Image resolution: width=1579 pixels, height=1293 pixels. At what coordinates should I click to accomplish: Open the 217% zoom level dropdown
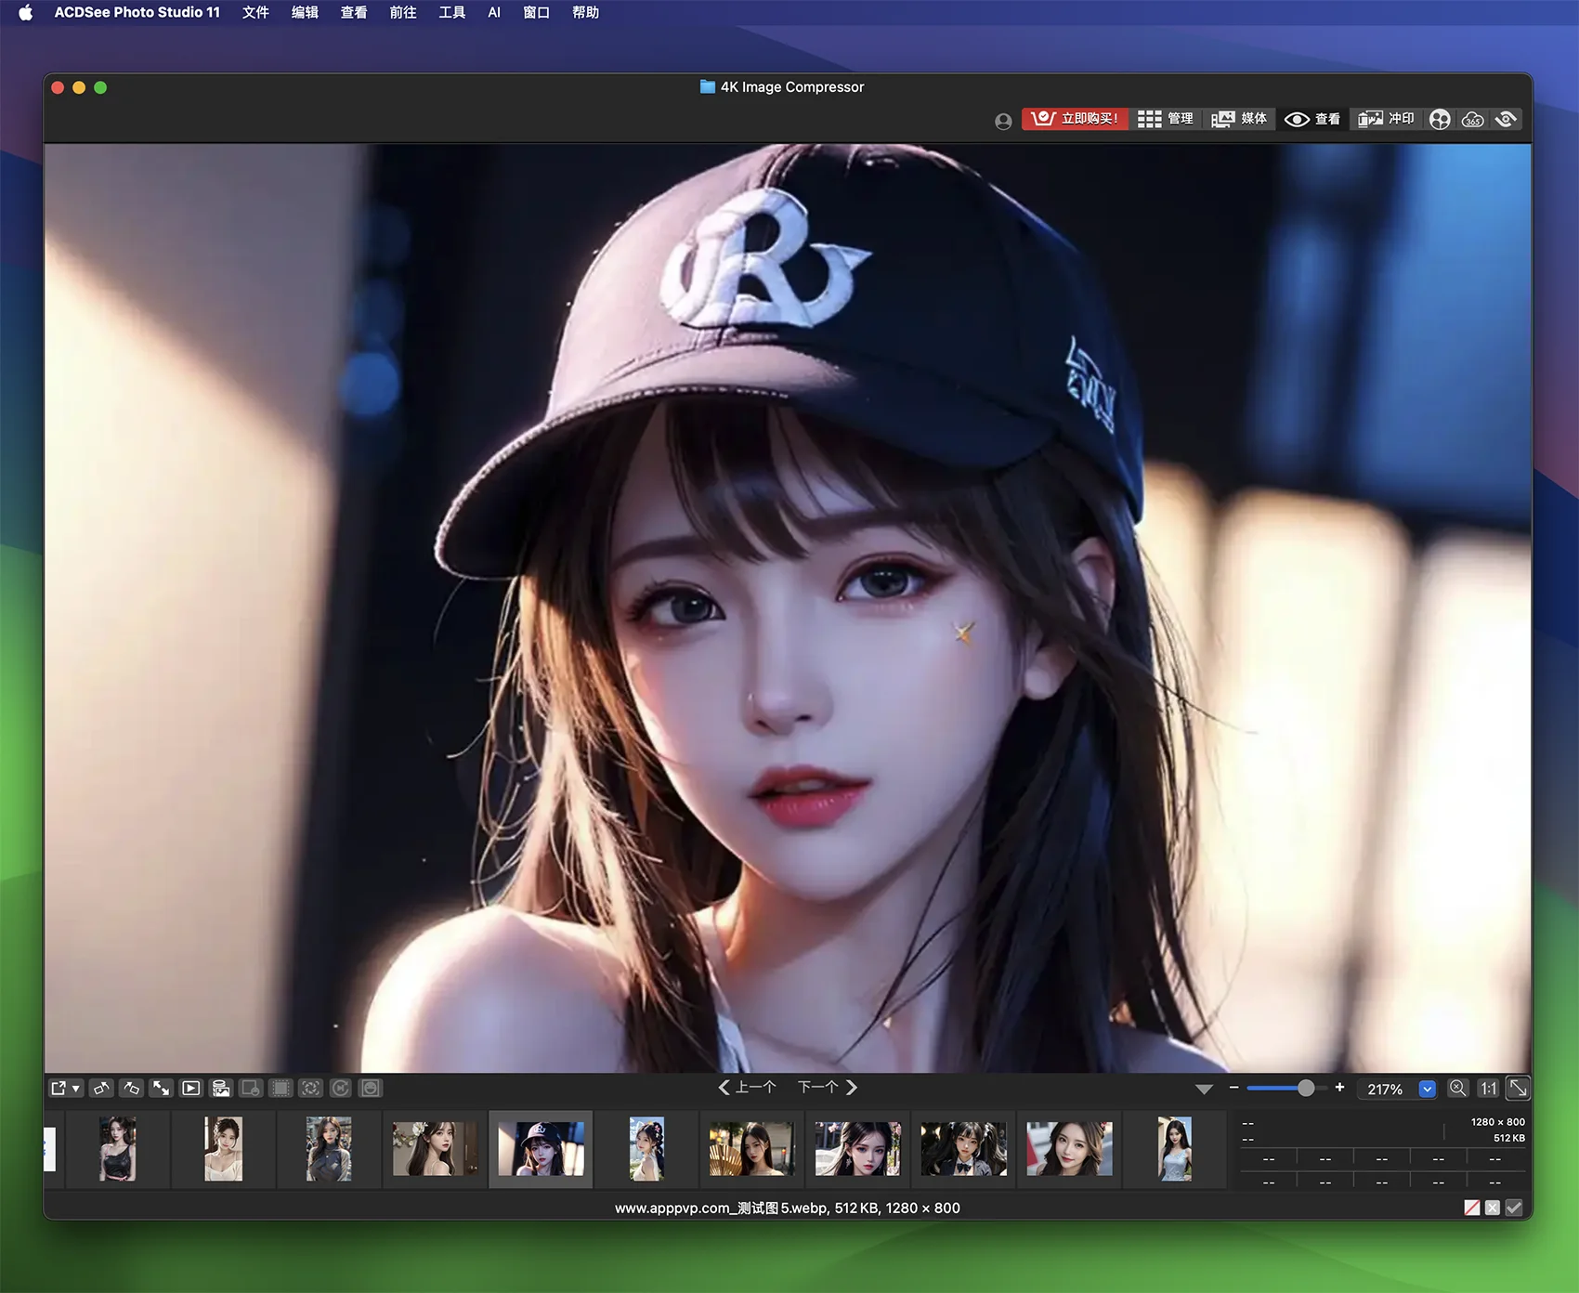(x=1428, y=1089)
